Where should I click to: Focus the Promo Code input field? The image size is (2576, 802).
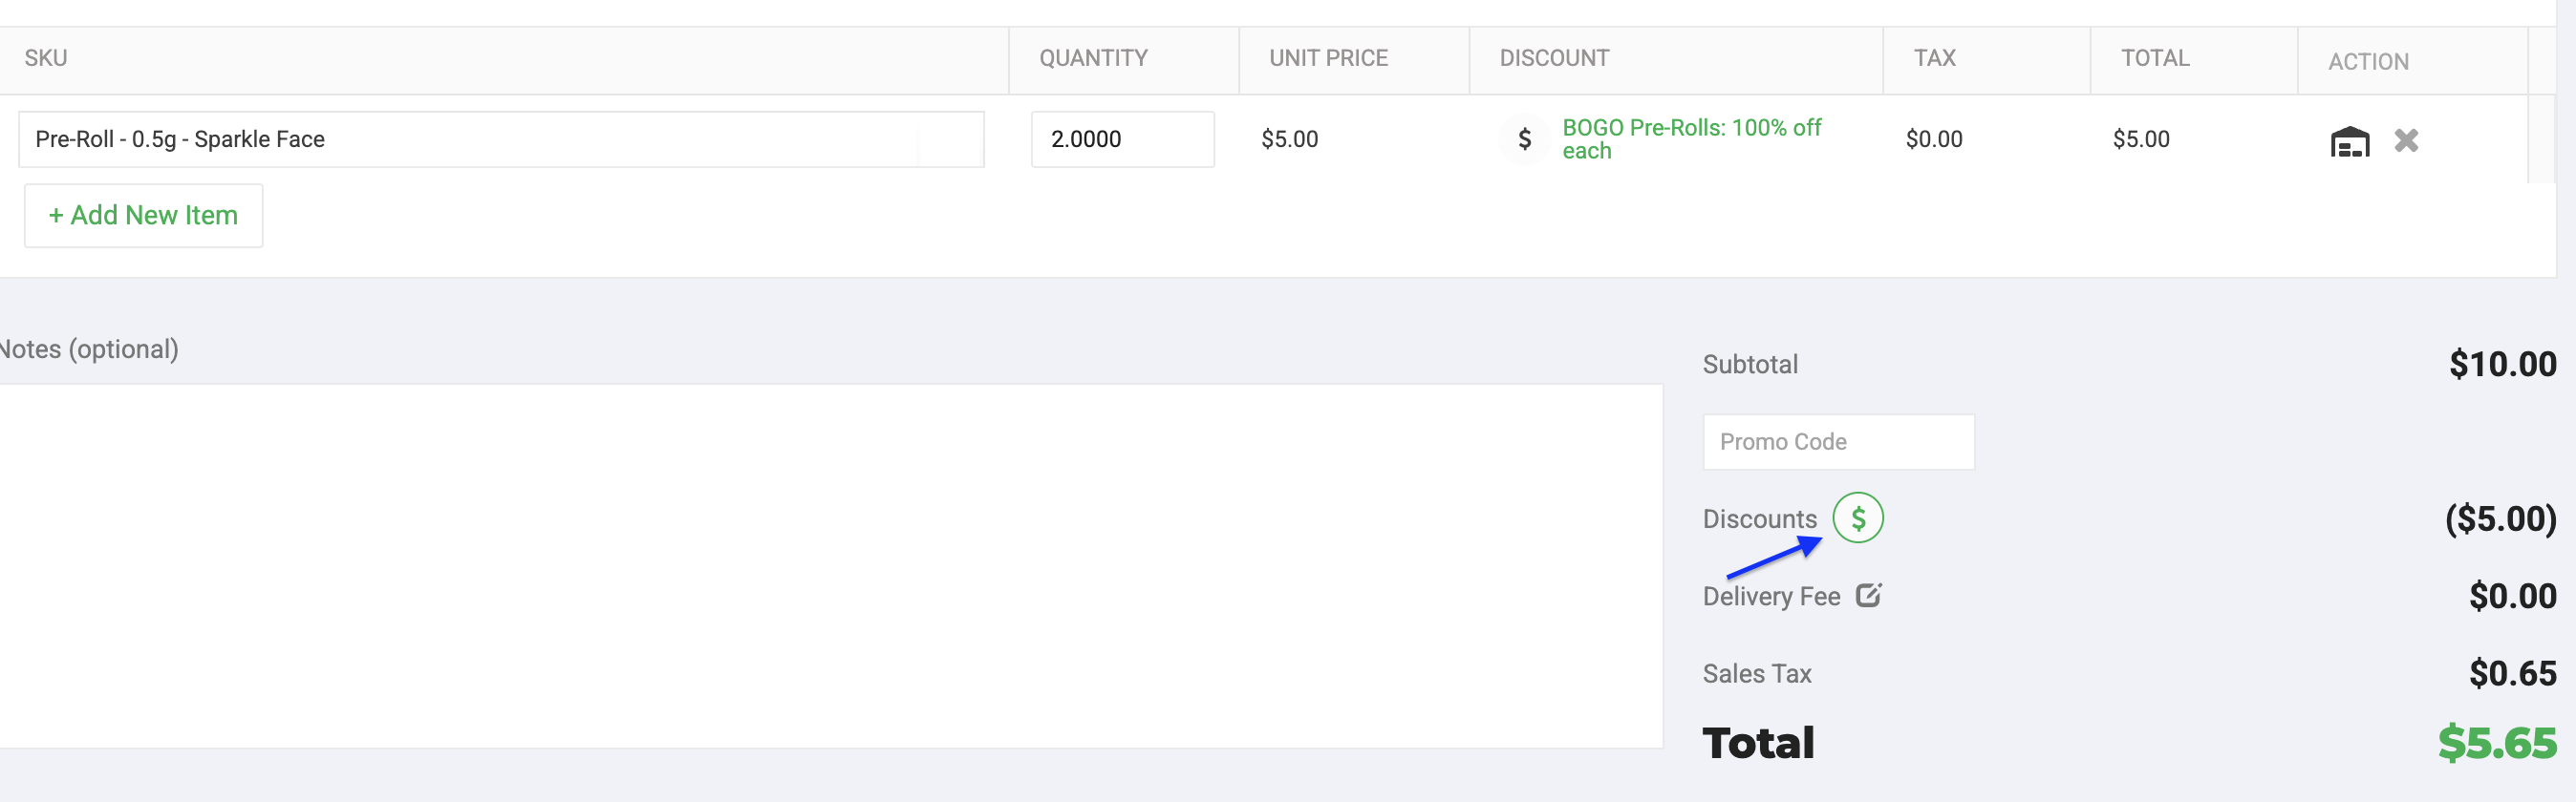pyautogui.click(x=1838, y=441)
